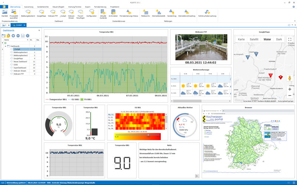Image resolution: width=297 pixels, height=185 pixels.
Task: Switch map to Karte view
Action: pyautogui.click(x=241, y=39)
